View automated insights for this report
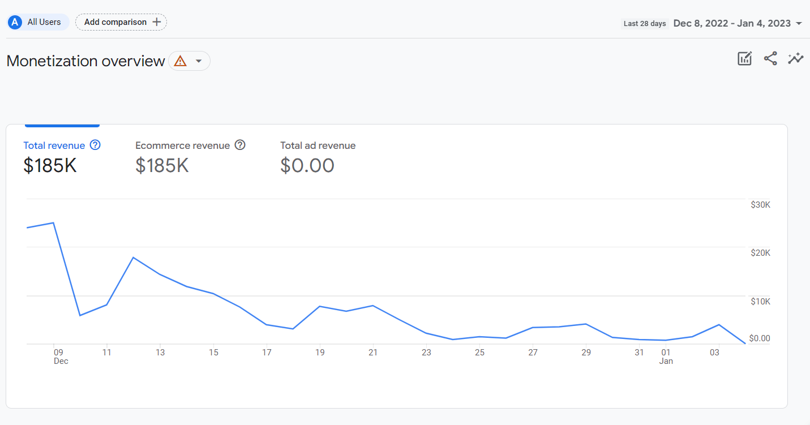This screenshot has width=810, height=425. click(796, 58)
